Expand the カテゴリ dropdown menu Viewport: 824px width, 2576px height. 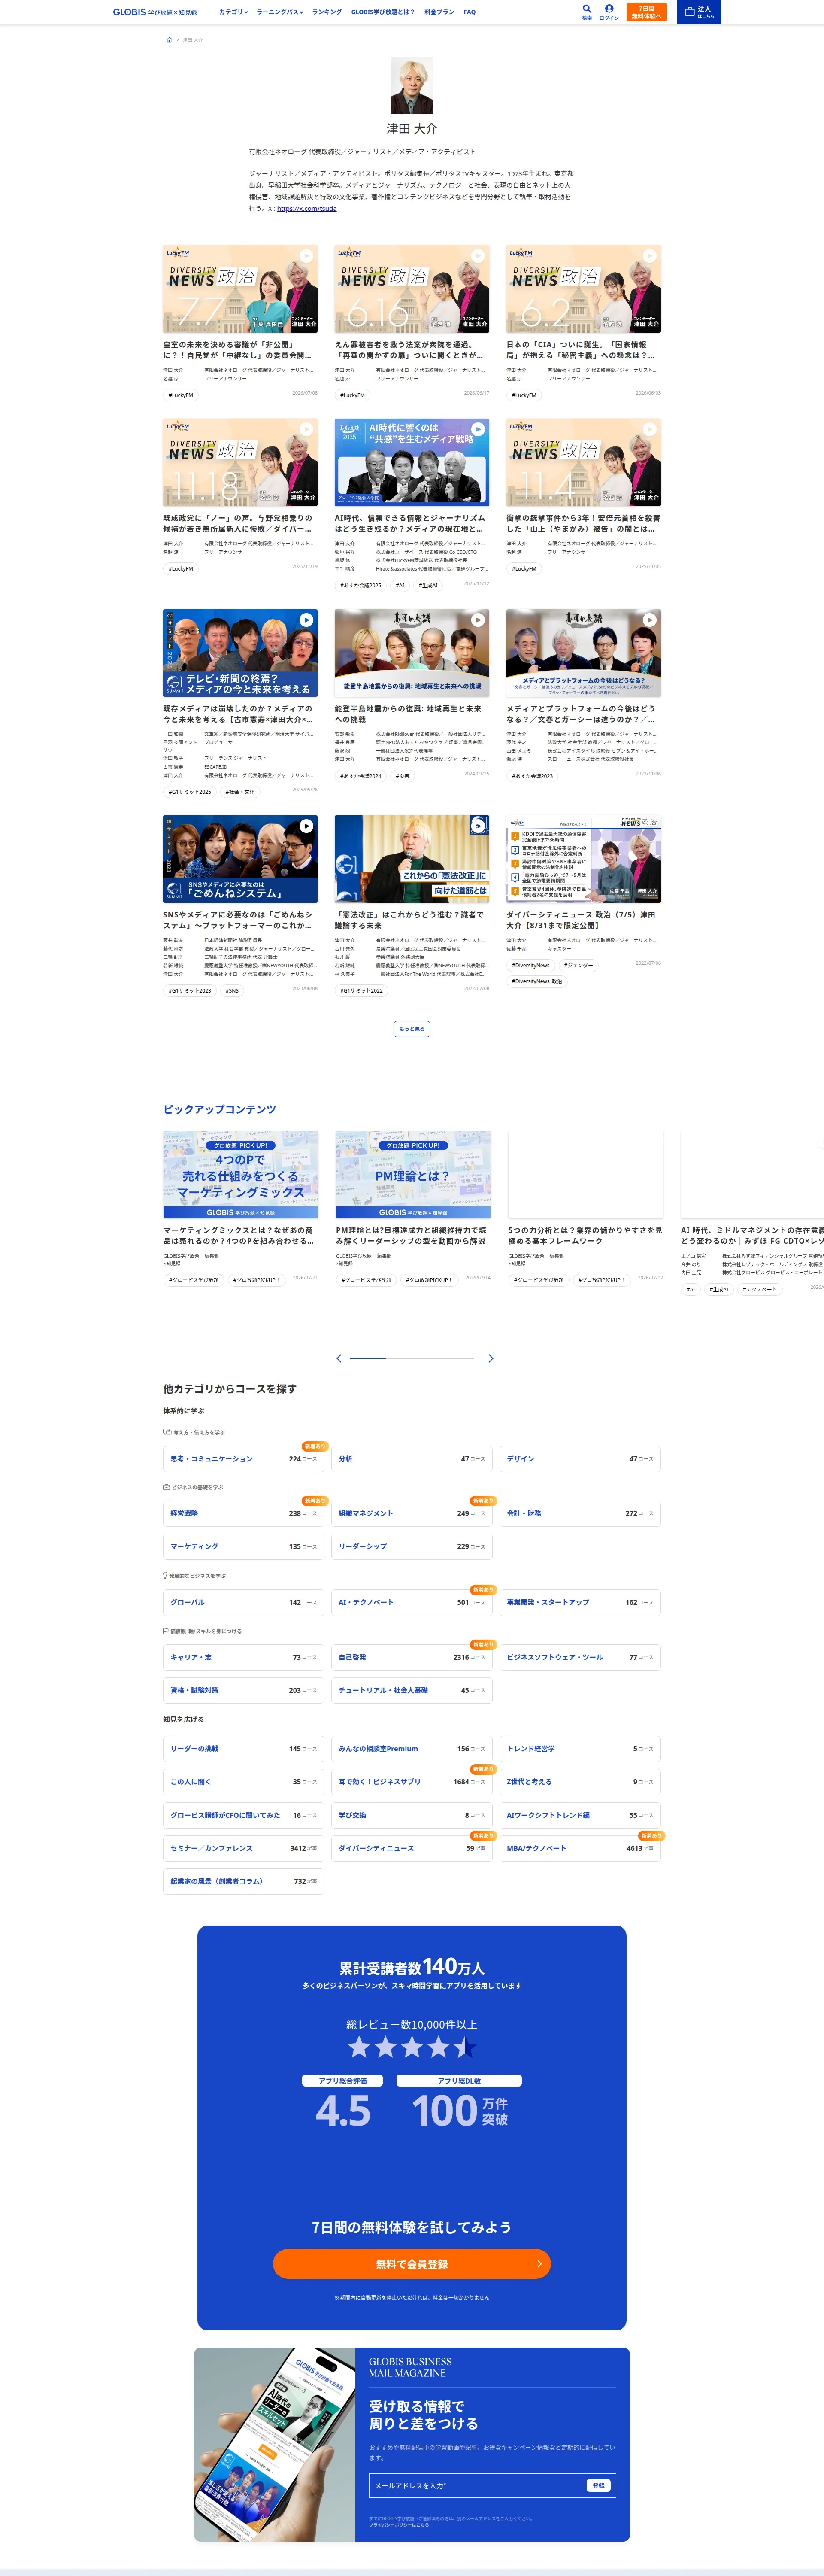tap(233, 12)
